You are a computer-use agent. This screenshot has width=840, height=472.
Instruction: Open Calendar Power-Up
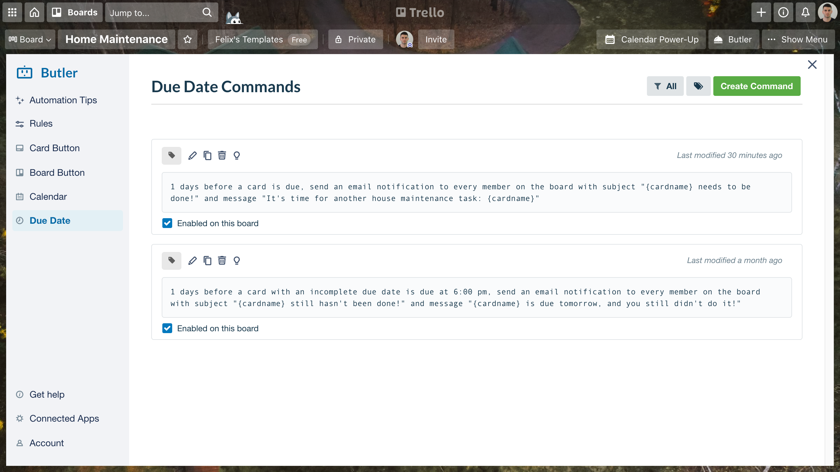pyautogui.click(x=651, y=39)
